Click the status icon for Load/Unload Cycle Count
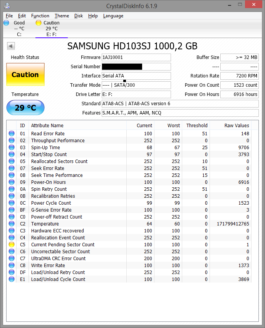This screenshot has height=328, width=265. 12,279
